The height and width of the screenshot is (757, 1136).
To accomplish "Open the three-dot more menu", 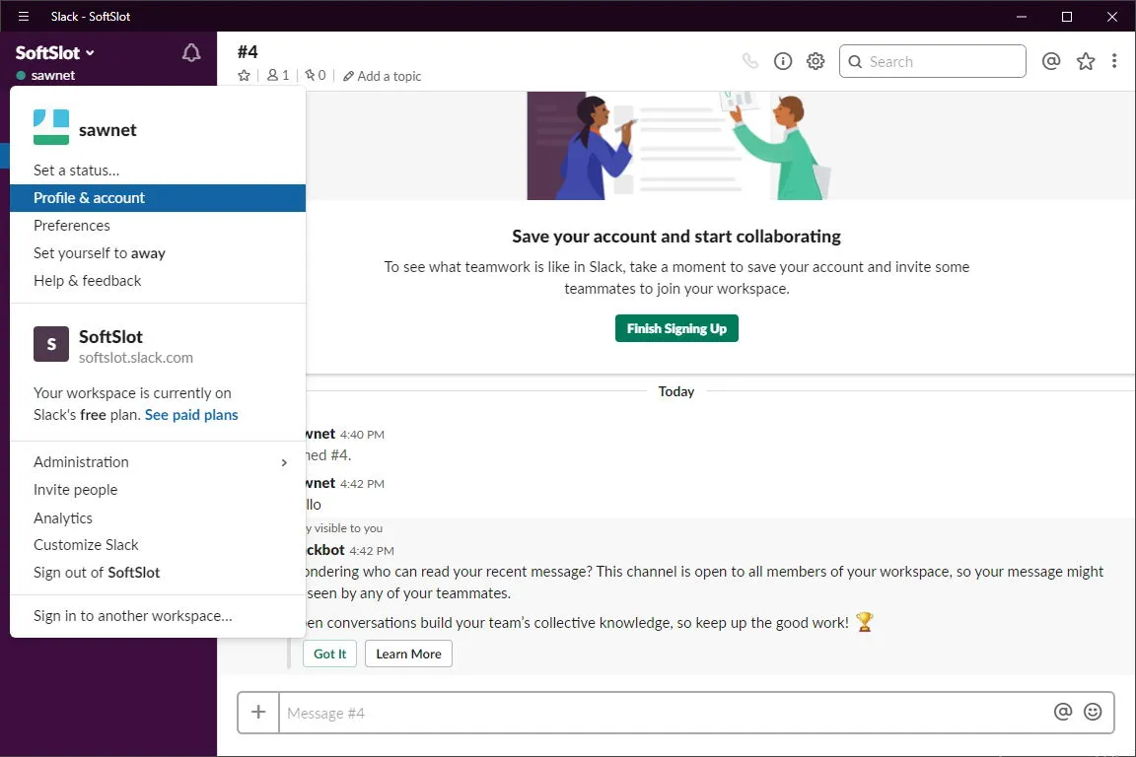I will (x=1114, y=61).
